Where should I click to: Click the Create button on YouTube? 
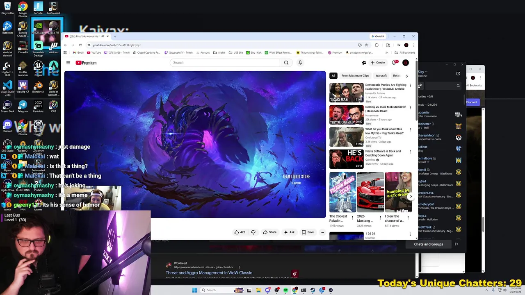pos(378,63)
